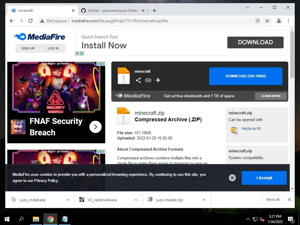
Task: Click the Not secure warning icon
Action: coord(42,21)
